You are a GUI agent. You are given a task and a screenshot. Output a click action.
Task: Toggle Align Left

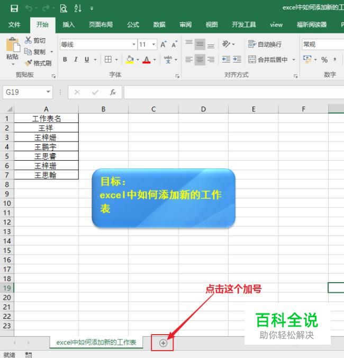[189, 59]
